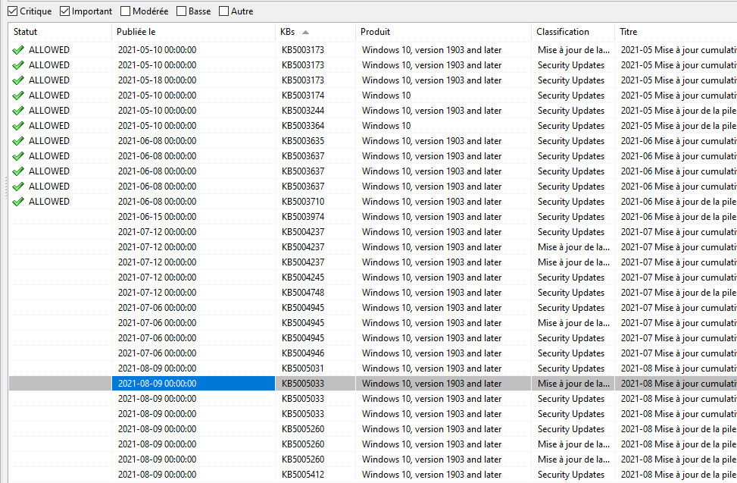This screenshot has width=737, height=483.
Task: Enable the Modérée severity filter
Action: click(x=126, y=11)
